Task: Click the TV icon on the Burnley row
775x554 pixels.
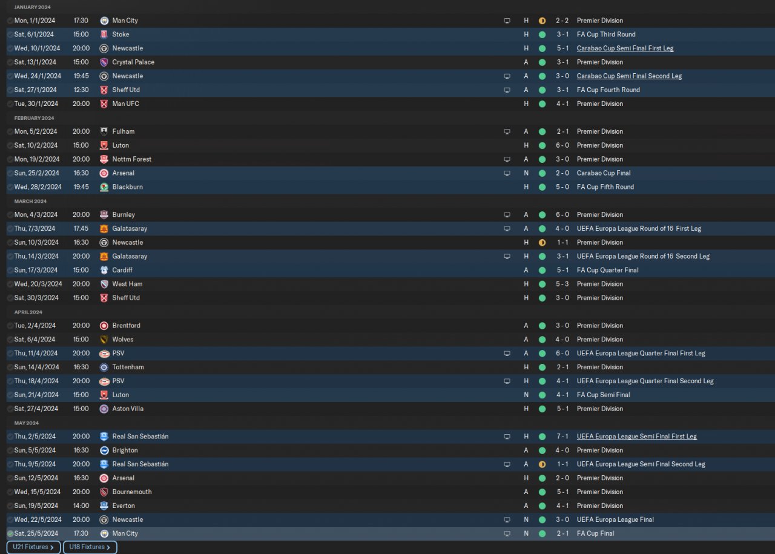Action: (507, 215)
